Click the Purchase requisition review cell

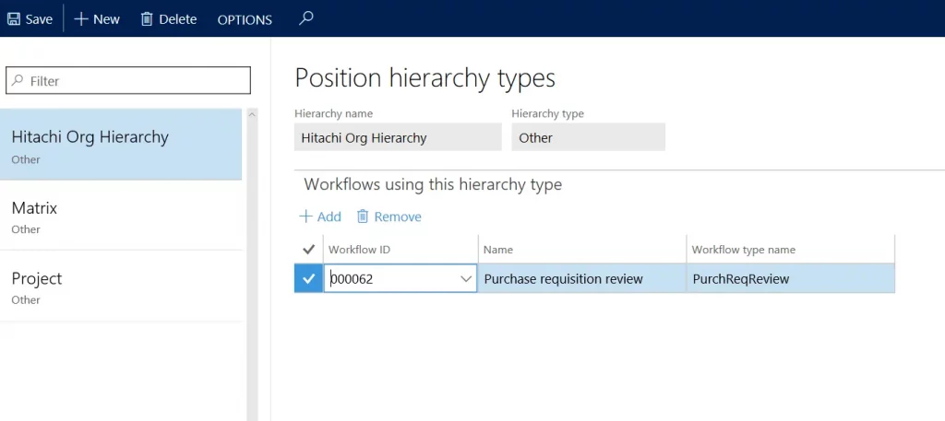point(582,279)
